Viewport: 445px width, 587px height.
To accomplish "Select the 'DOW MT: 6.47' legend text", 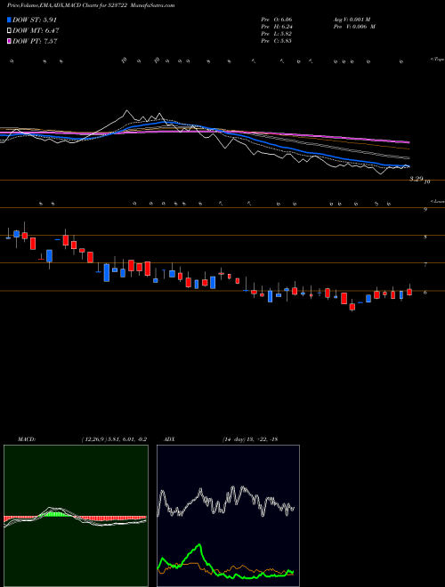I will [36, 31].
